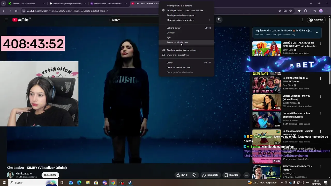Image resolution: width=331 pixels, height=186 pixels.
Task: Show hidden system tray icons chevron
Action: point(282,183)
